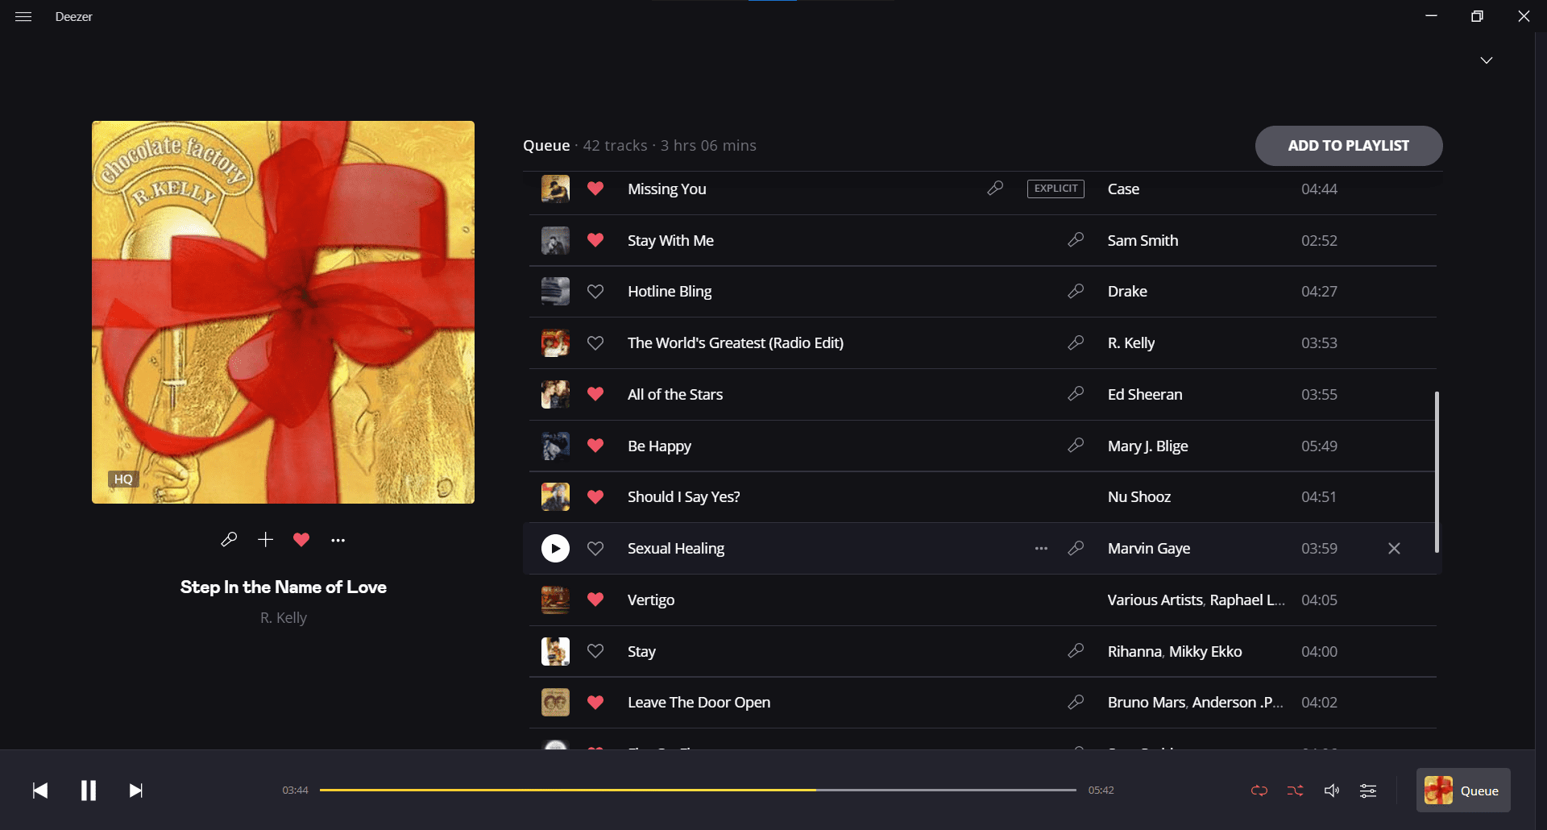Click the Queue button in the player bar

tap(1463, 791)
